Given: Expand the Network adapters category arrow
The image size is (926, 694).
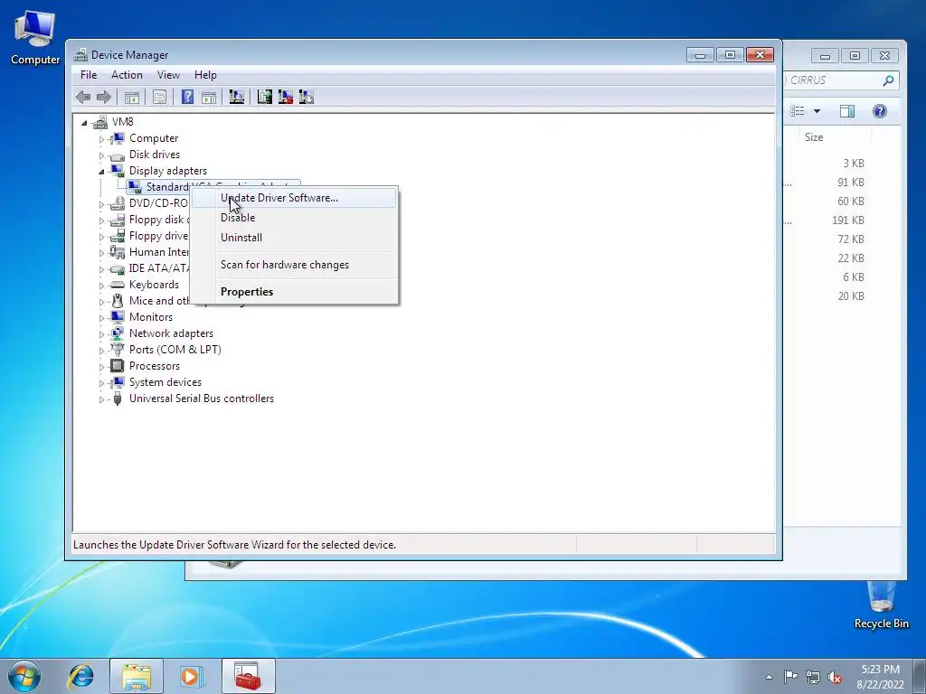Looking at the screenshot, I should click(101, 334).
